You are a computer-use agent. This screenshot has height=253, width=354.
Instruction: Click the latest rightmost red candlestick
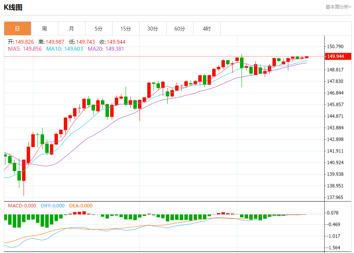point(306,57)
